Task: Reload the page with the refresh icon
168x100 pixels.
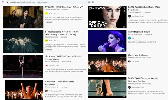Action: pyautogui.click(x=3, y=2)
